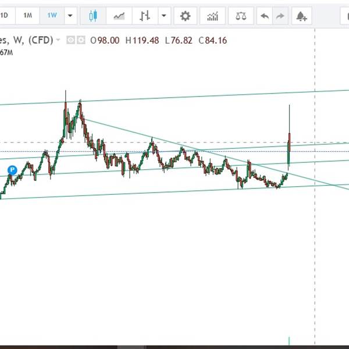Select the 1M timeframe tab
The width and height of the screenshot is (349, 349).
[27, 16]
